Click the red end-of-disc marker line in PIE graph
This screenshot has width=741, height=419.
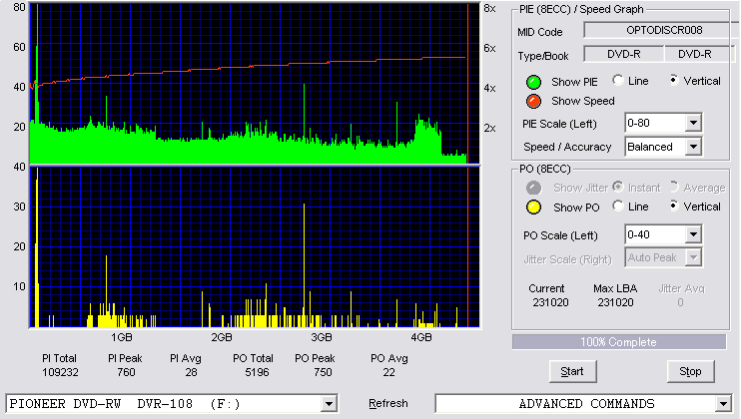pyautogui.click(x=467, y=84)
